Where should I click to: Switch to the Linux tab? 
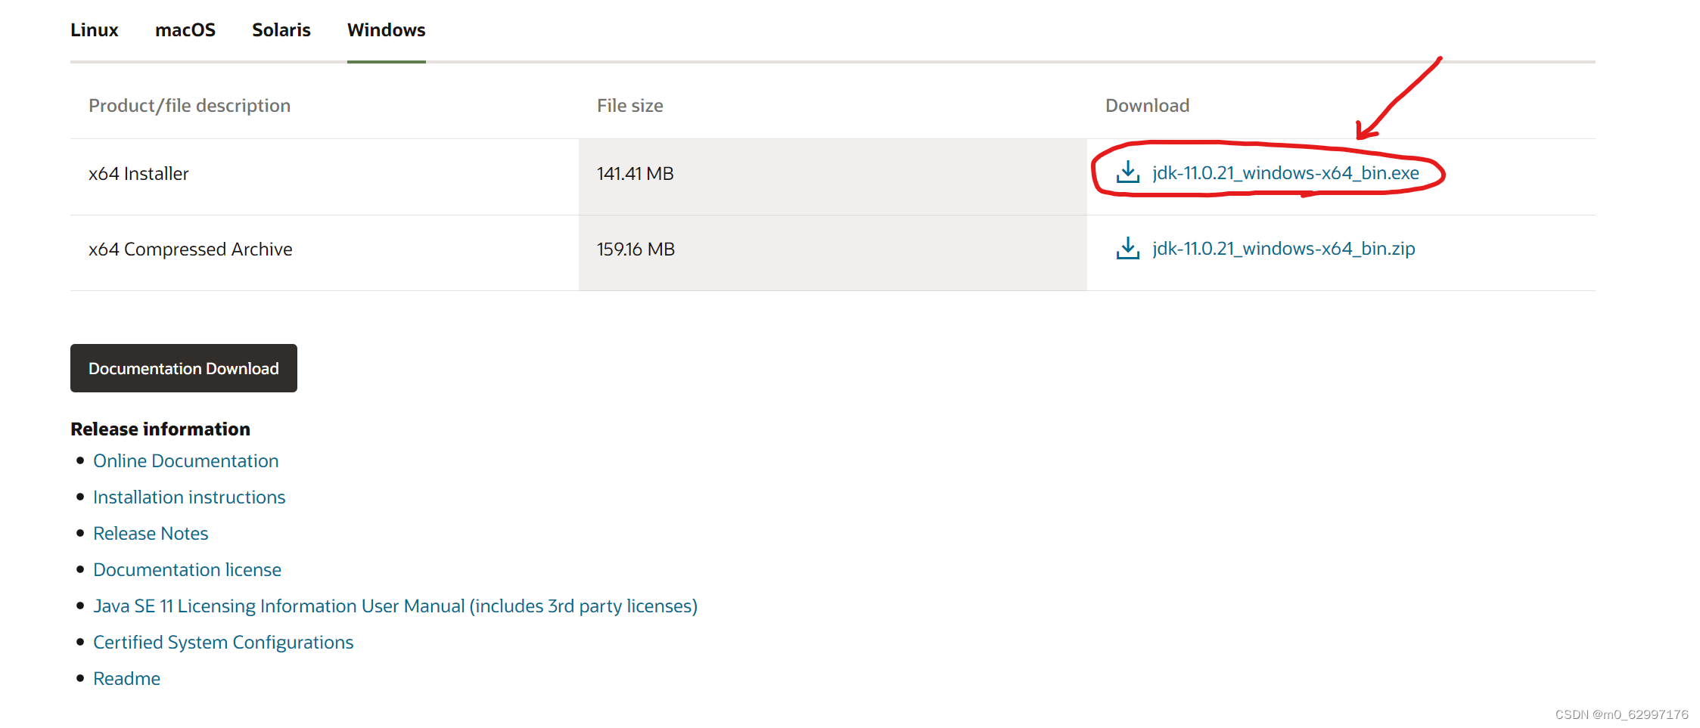[x=94, y=29]
